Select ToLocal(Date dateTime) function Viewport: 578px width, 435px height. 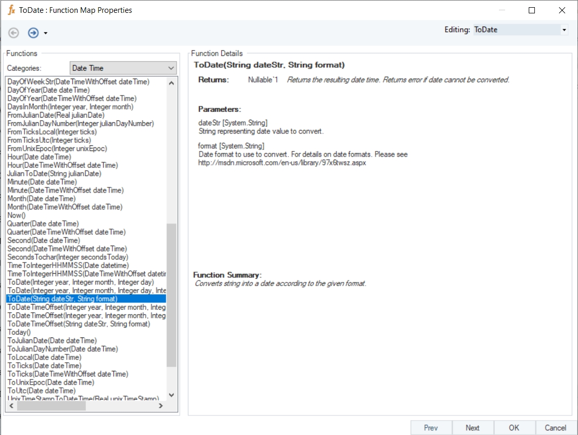(44, 357)
